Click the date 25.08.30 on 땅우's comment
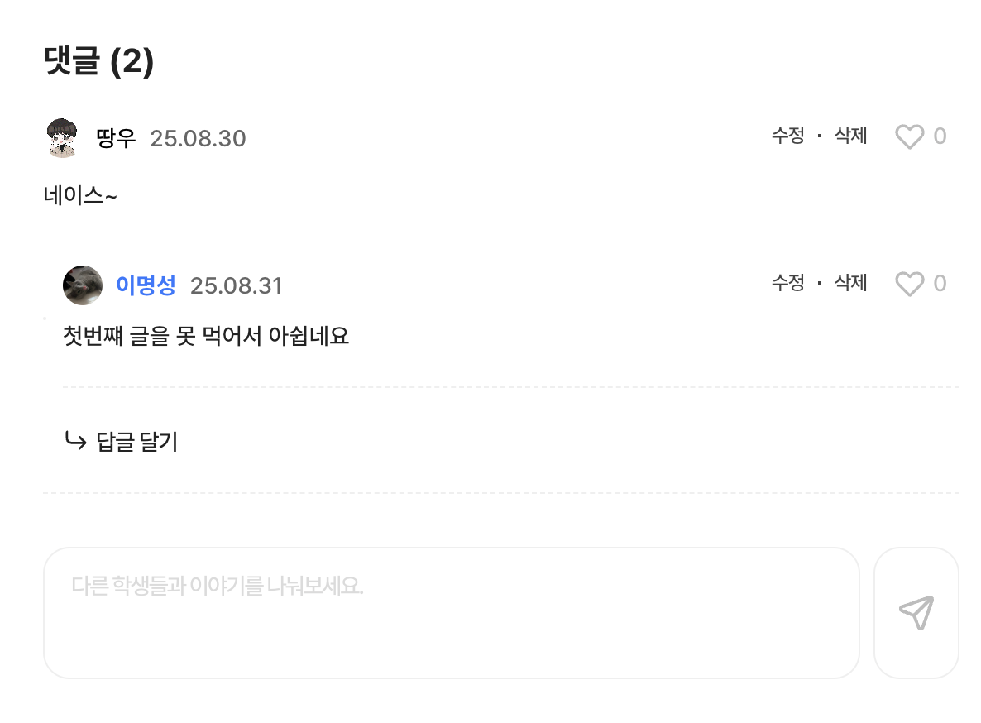Image resolution: width=981 pixels, height=723 pixels. click(x=199, y=139)
